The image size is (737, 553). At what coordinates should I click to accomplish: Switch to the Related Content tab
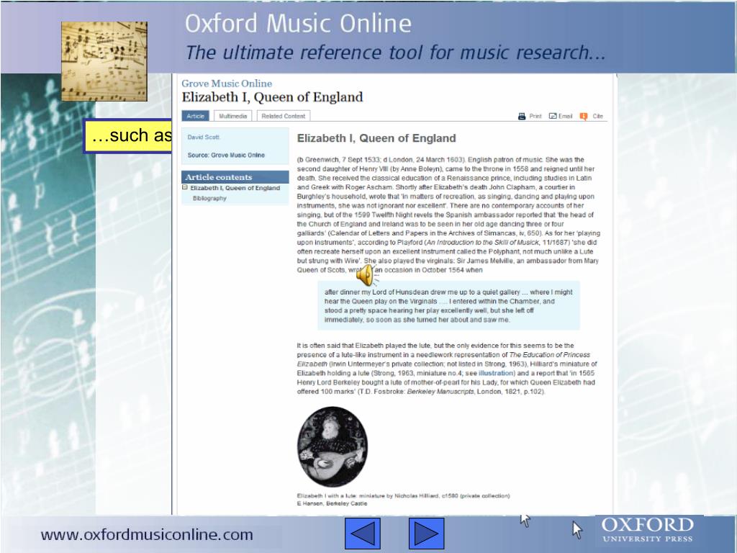284,116
